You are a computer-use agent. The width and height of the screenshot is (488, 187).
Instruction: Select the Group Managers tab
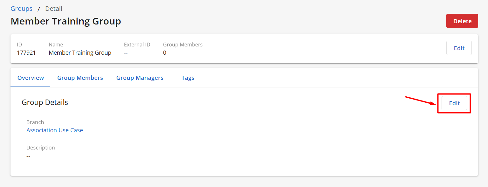[x=140, y=78]
